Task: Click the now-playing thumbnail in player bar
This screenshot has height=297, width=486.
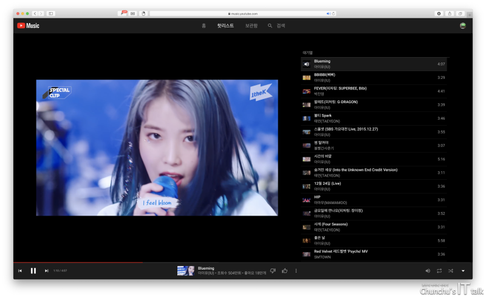Action: [186, 271]
